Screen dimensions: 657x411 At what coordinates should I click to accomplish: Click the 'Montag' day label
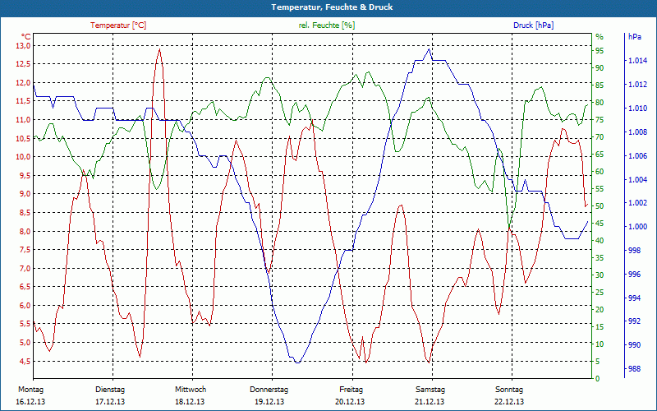point(30,390)
